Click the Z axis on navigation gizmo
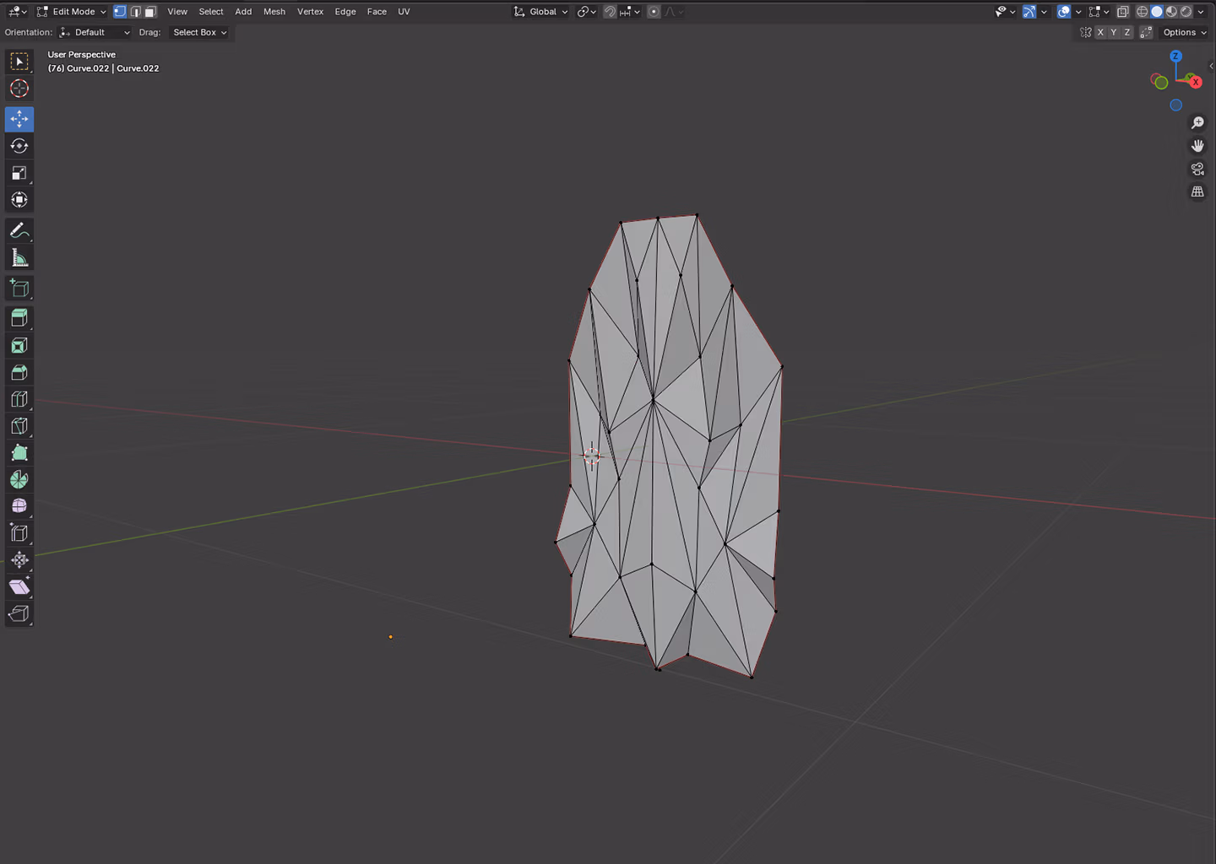The width and height of the screenshot is (1216, 864). [1175, 56]
